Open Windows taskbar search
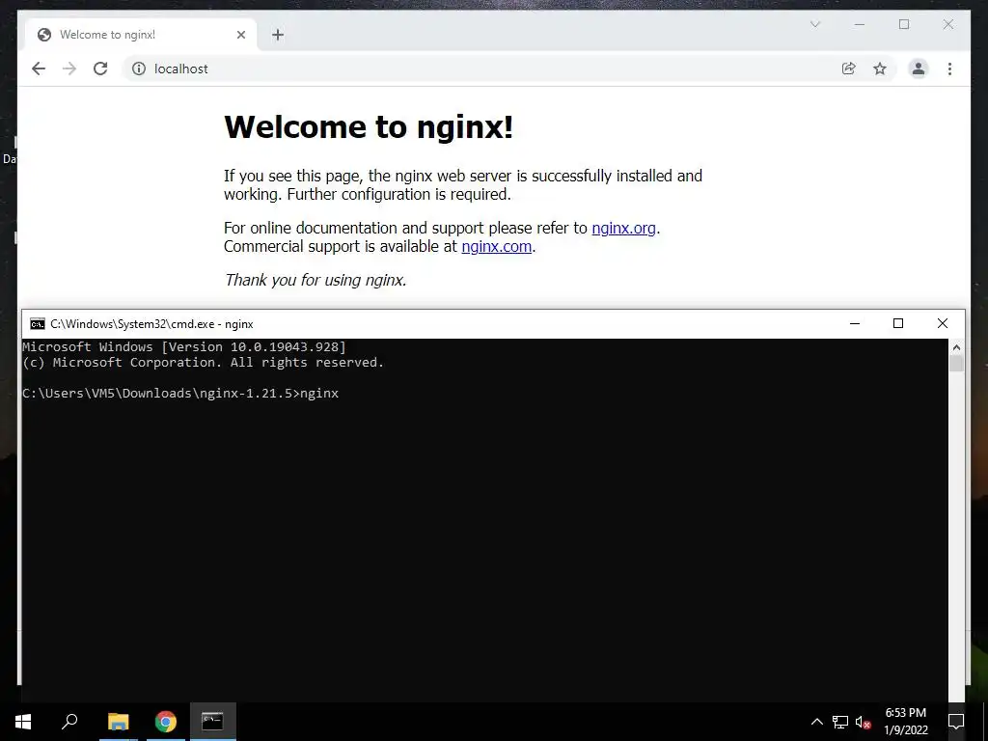Image resolution: width=988 pixels, height=741 pixels. pyautogui.click(x=69, y=722)
